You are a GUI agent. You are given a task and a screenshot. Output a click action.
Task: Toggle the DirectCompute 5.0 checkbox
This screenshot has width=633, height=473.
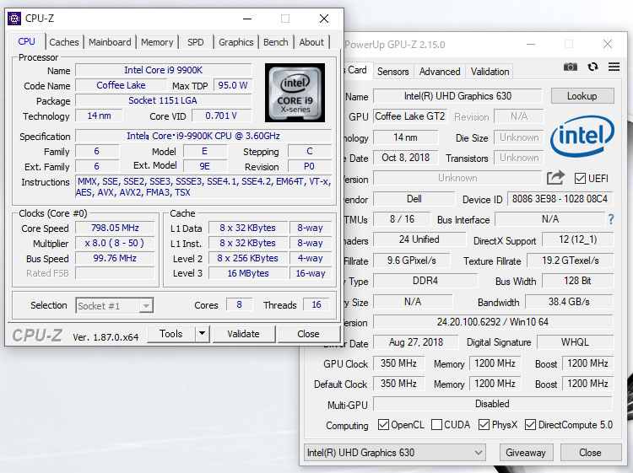(x=530, y=425)
